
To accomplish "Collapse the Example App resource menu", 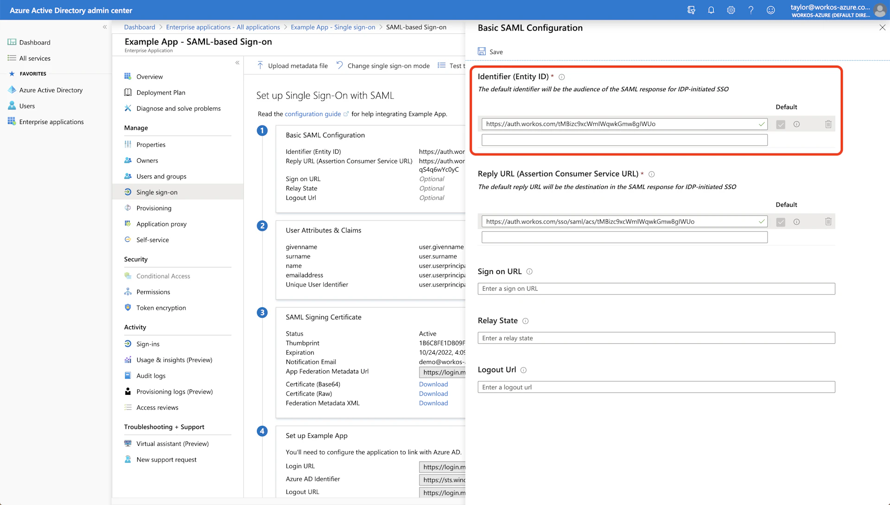I will click(x=237, y=62).
